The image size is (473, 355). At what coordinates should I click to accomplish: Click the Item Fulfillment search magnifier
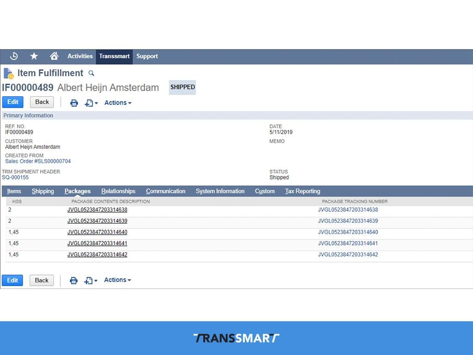pos(91,73)
